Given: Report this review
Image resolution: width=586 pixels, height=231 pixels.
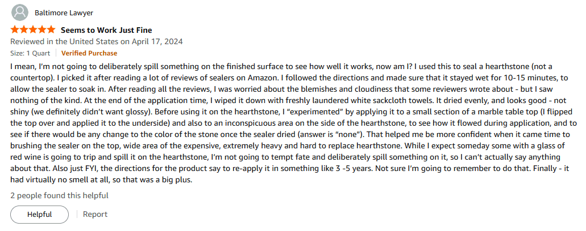Looking at the screenshot, I should click(x=95, y=215).
